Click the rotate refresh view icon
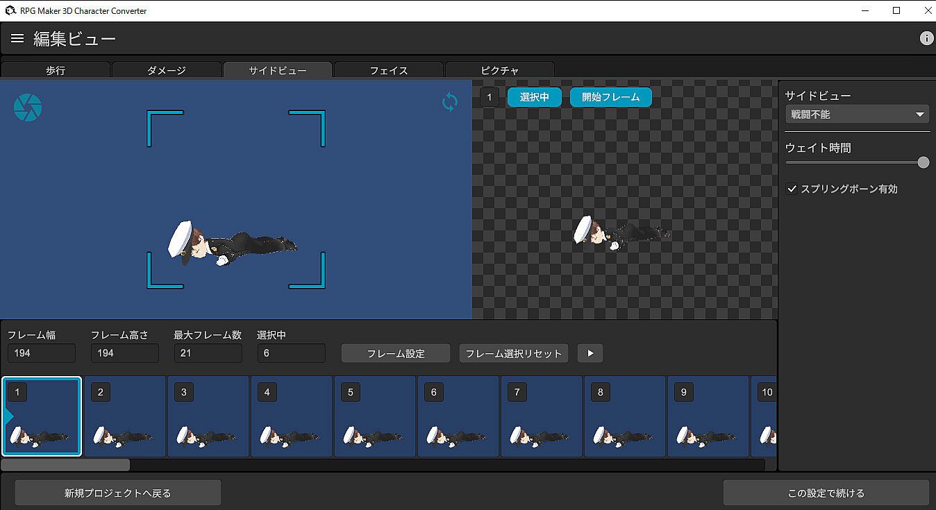Viewport: 936px width, 510px height. (x=450, y=103)
